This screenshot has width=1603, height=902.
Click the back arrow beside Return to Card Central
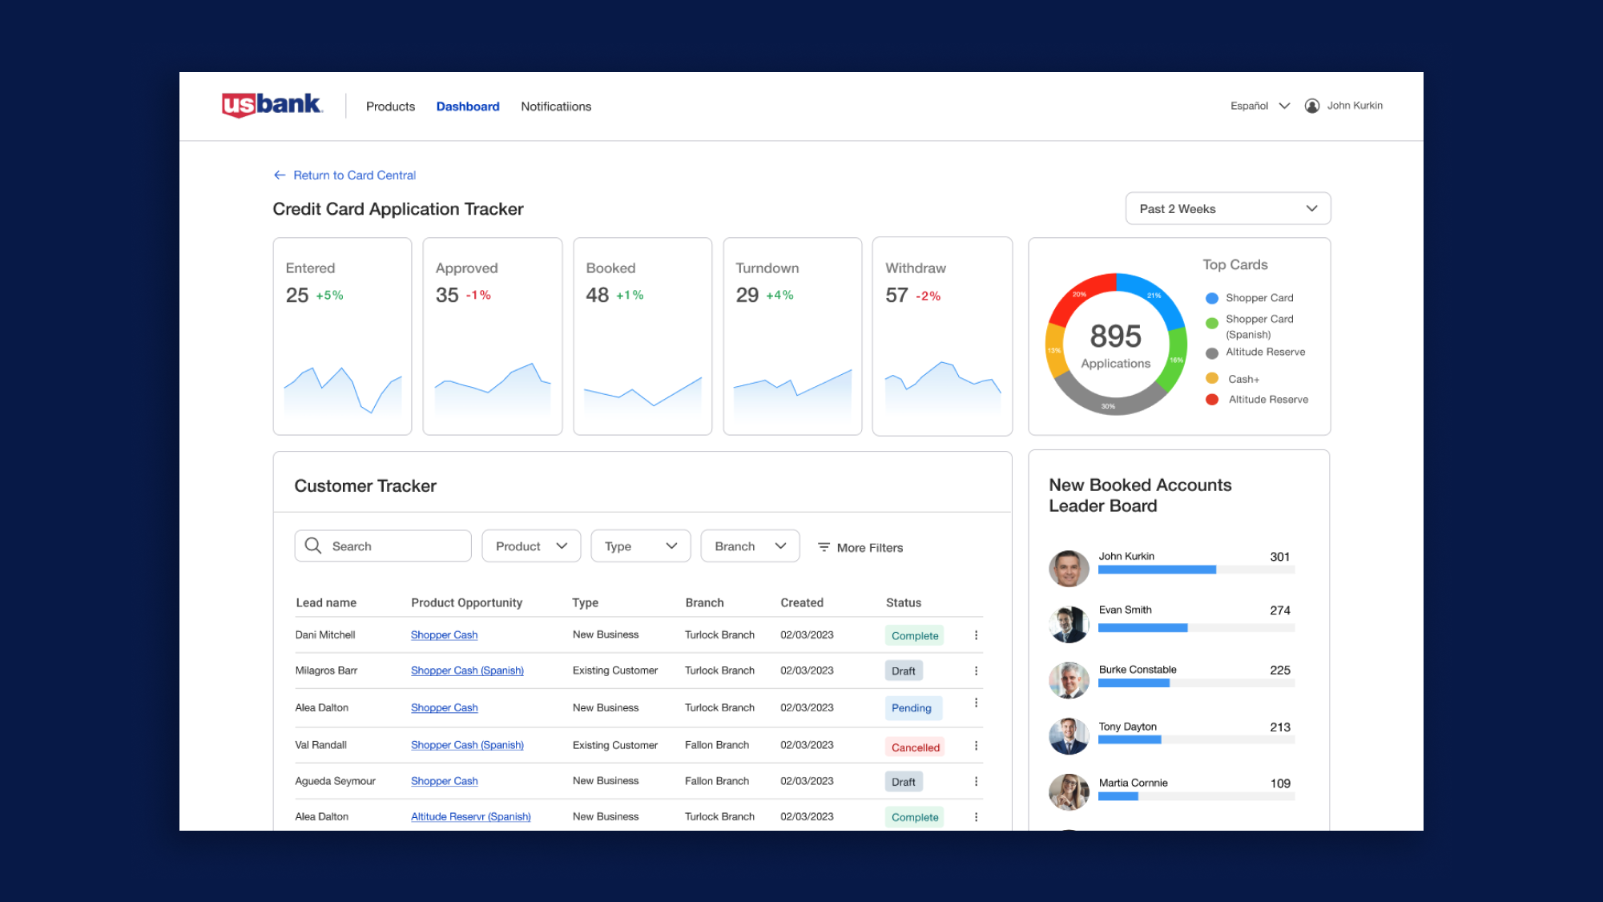tap(280, 175)
